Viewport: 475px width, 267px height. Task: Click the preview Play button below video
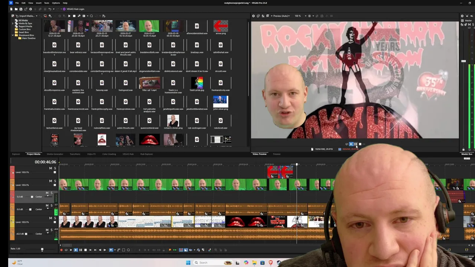click(351, 144)
